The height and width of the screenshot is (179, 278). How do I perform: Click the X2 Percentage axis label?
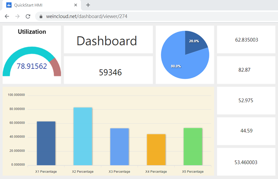83,172
